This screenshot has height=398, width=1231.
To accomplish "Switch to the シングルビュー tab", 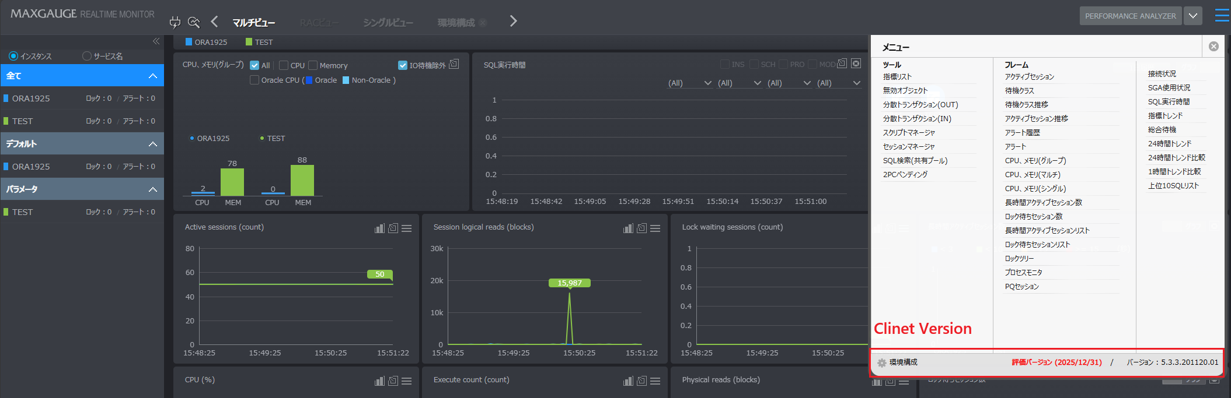I will pyautogui.click(x=388, y=23).
